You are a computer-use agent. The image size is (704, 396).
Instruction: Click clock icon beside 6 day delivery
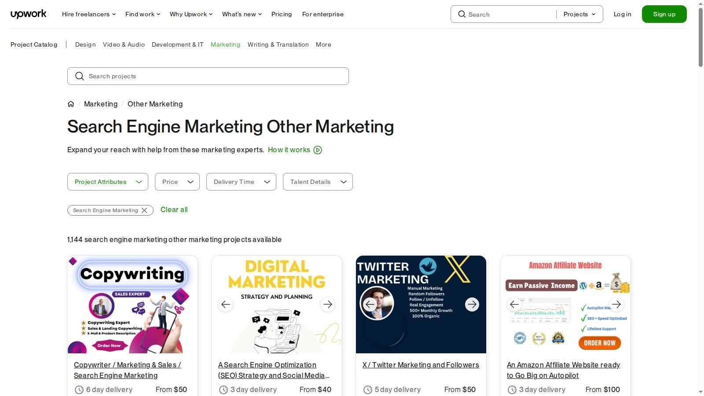click(79, 389)
